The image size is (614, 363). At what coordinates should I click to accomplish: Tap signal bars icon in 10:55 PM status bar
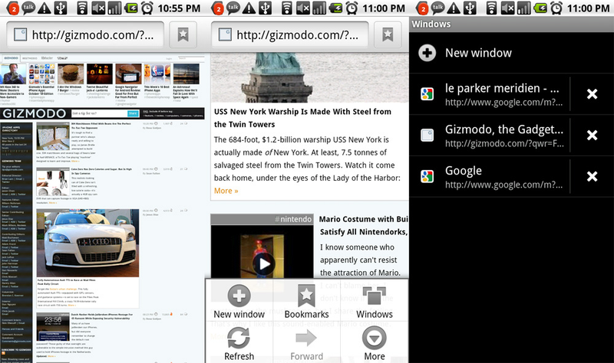114,8
